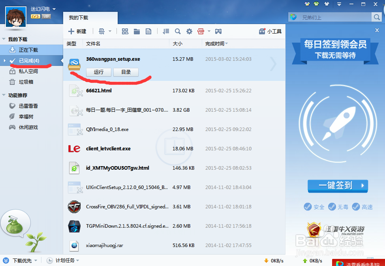Collapse the 功能推荐 sidebar section
The image size is (385, 266).
pyautogui.click(x=4, y=95)
